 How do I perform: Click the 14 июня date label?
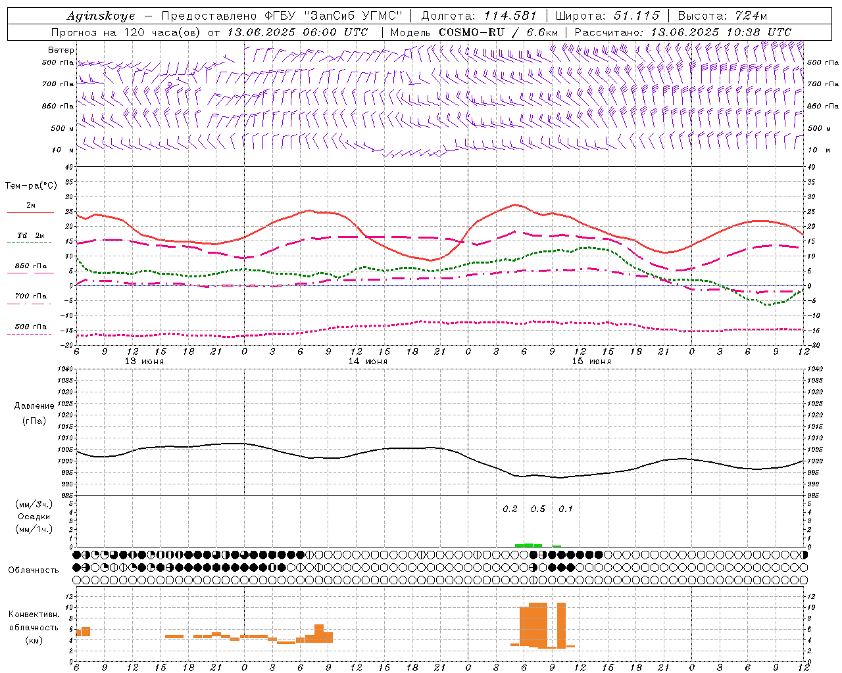[368, 361]
